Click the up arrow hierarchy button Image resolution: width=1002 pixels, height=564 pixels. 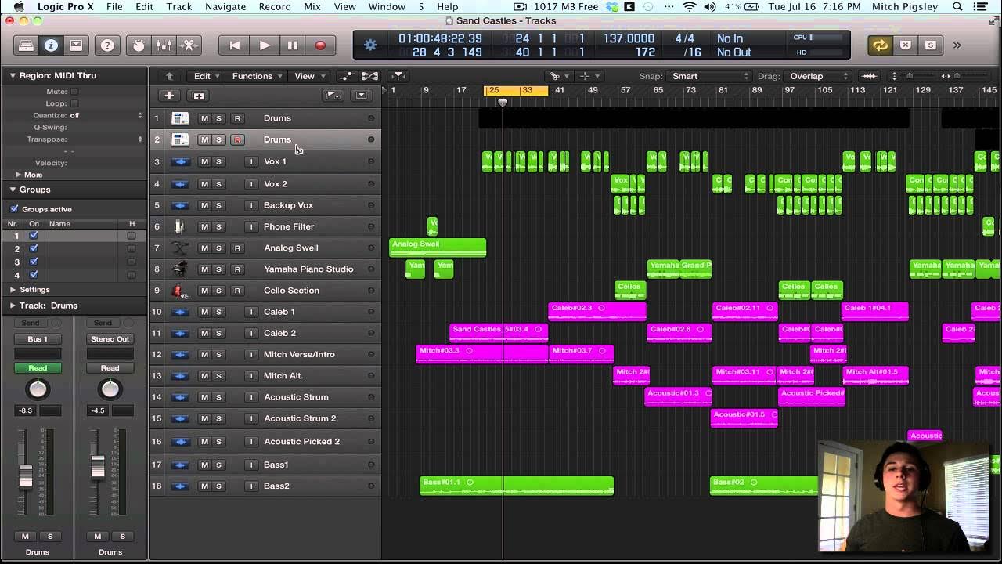169,76
